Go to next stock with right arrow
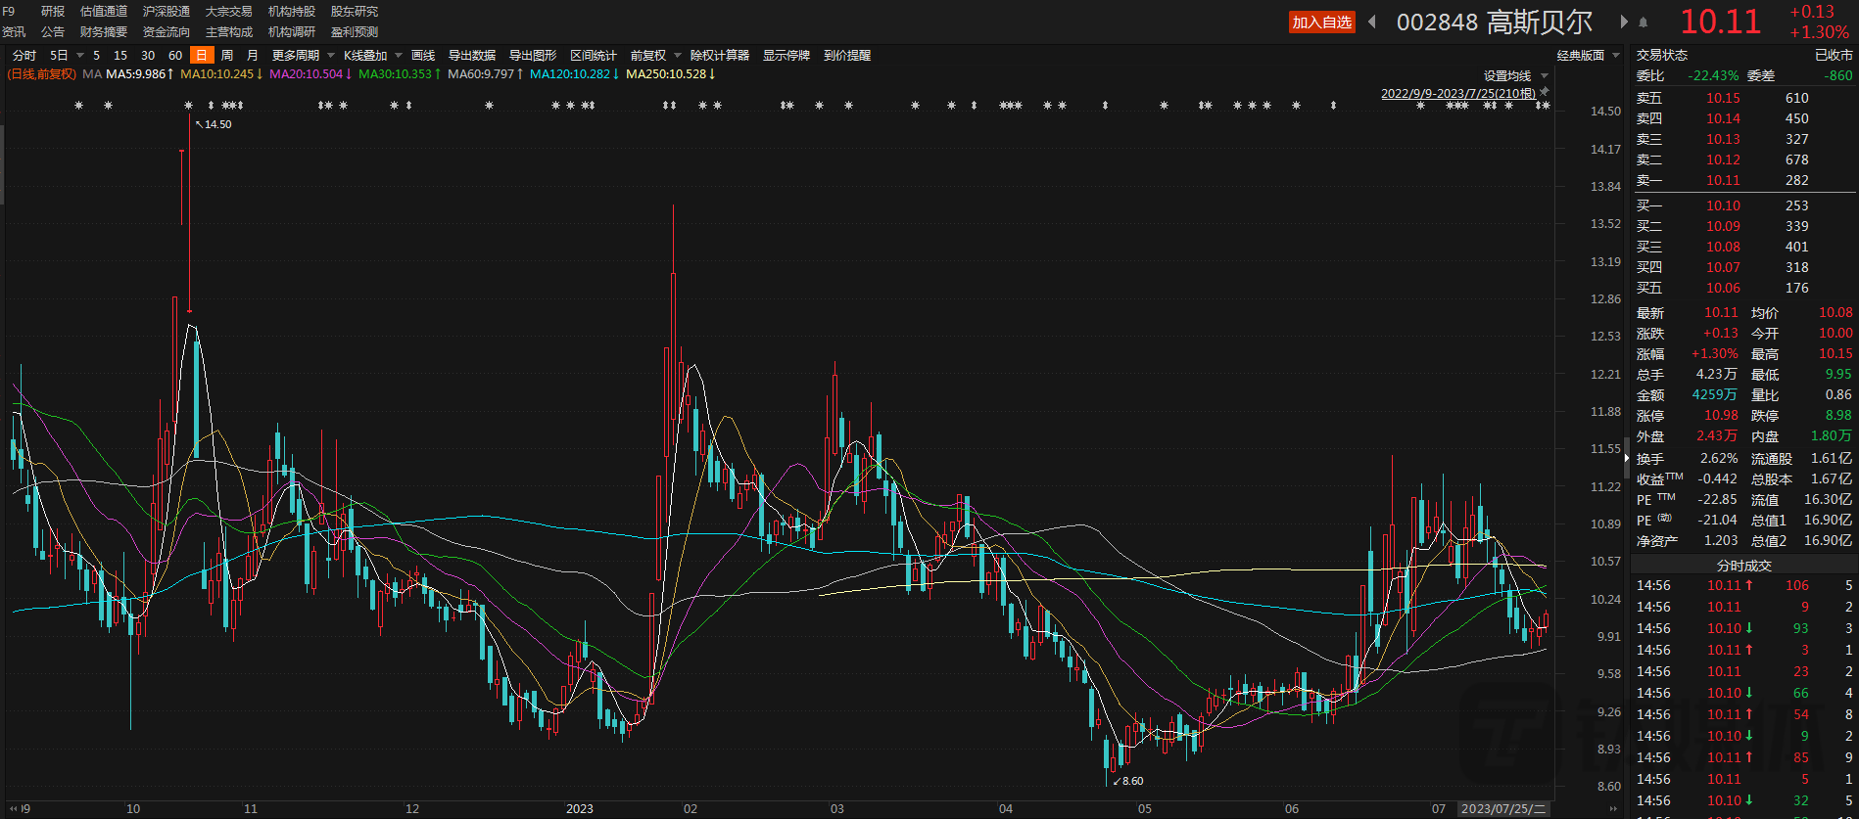1859x819 pixels. 1623,22
